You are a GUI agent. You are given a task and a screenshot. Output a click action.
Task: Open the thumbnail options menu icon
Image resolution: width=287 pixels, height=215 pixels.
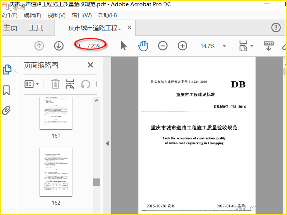click(32, 84)
